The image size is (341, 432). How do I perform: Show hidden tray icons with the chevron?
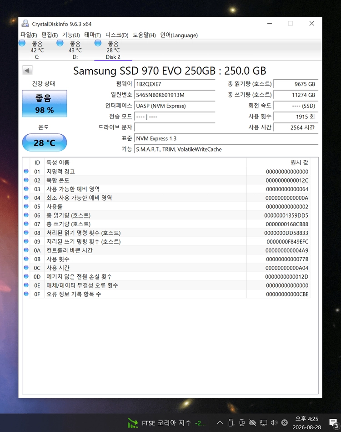pos(220,422)
